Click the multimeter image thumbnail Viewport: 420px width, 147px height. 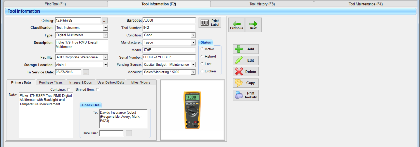point(192,110)
